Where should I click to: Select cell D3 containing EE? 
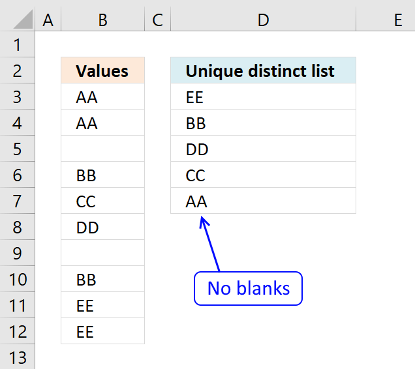coord(263,97)
